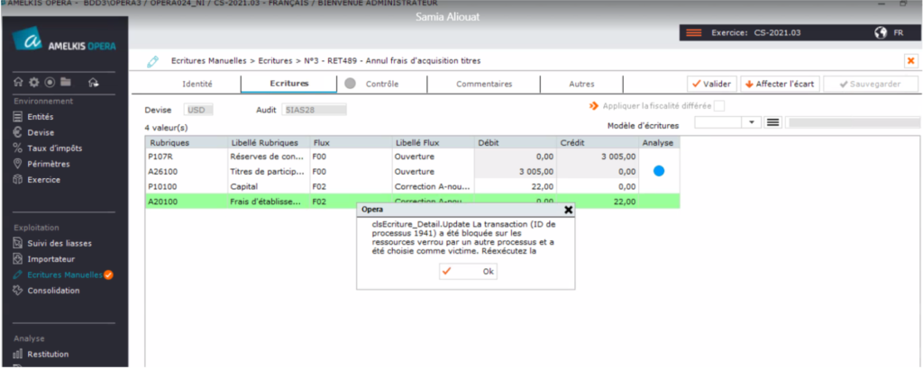Screen dimensions: 923x368
Task: Toggle Appliquer la fiscalité différée checkbox
Action: (719, 106)
